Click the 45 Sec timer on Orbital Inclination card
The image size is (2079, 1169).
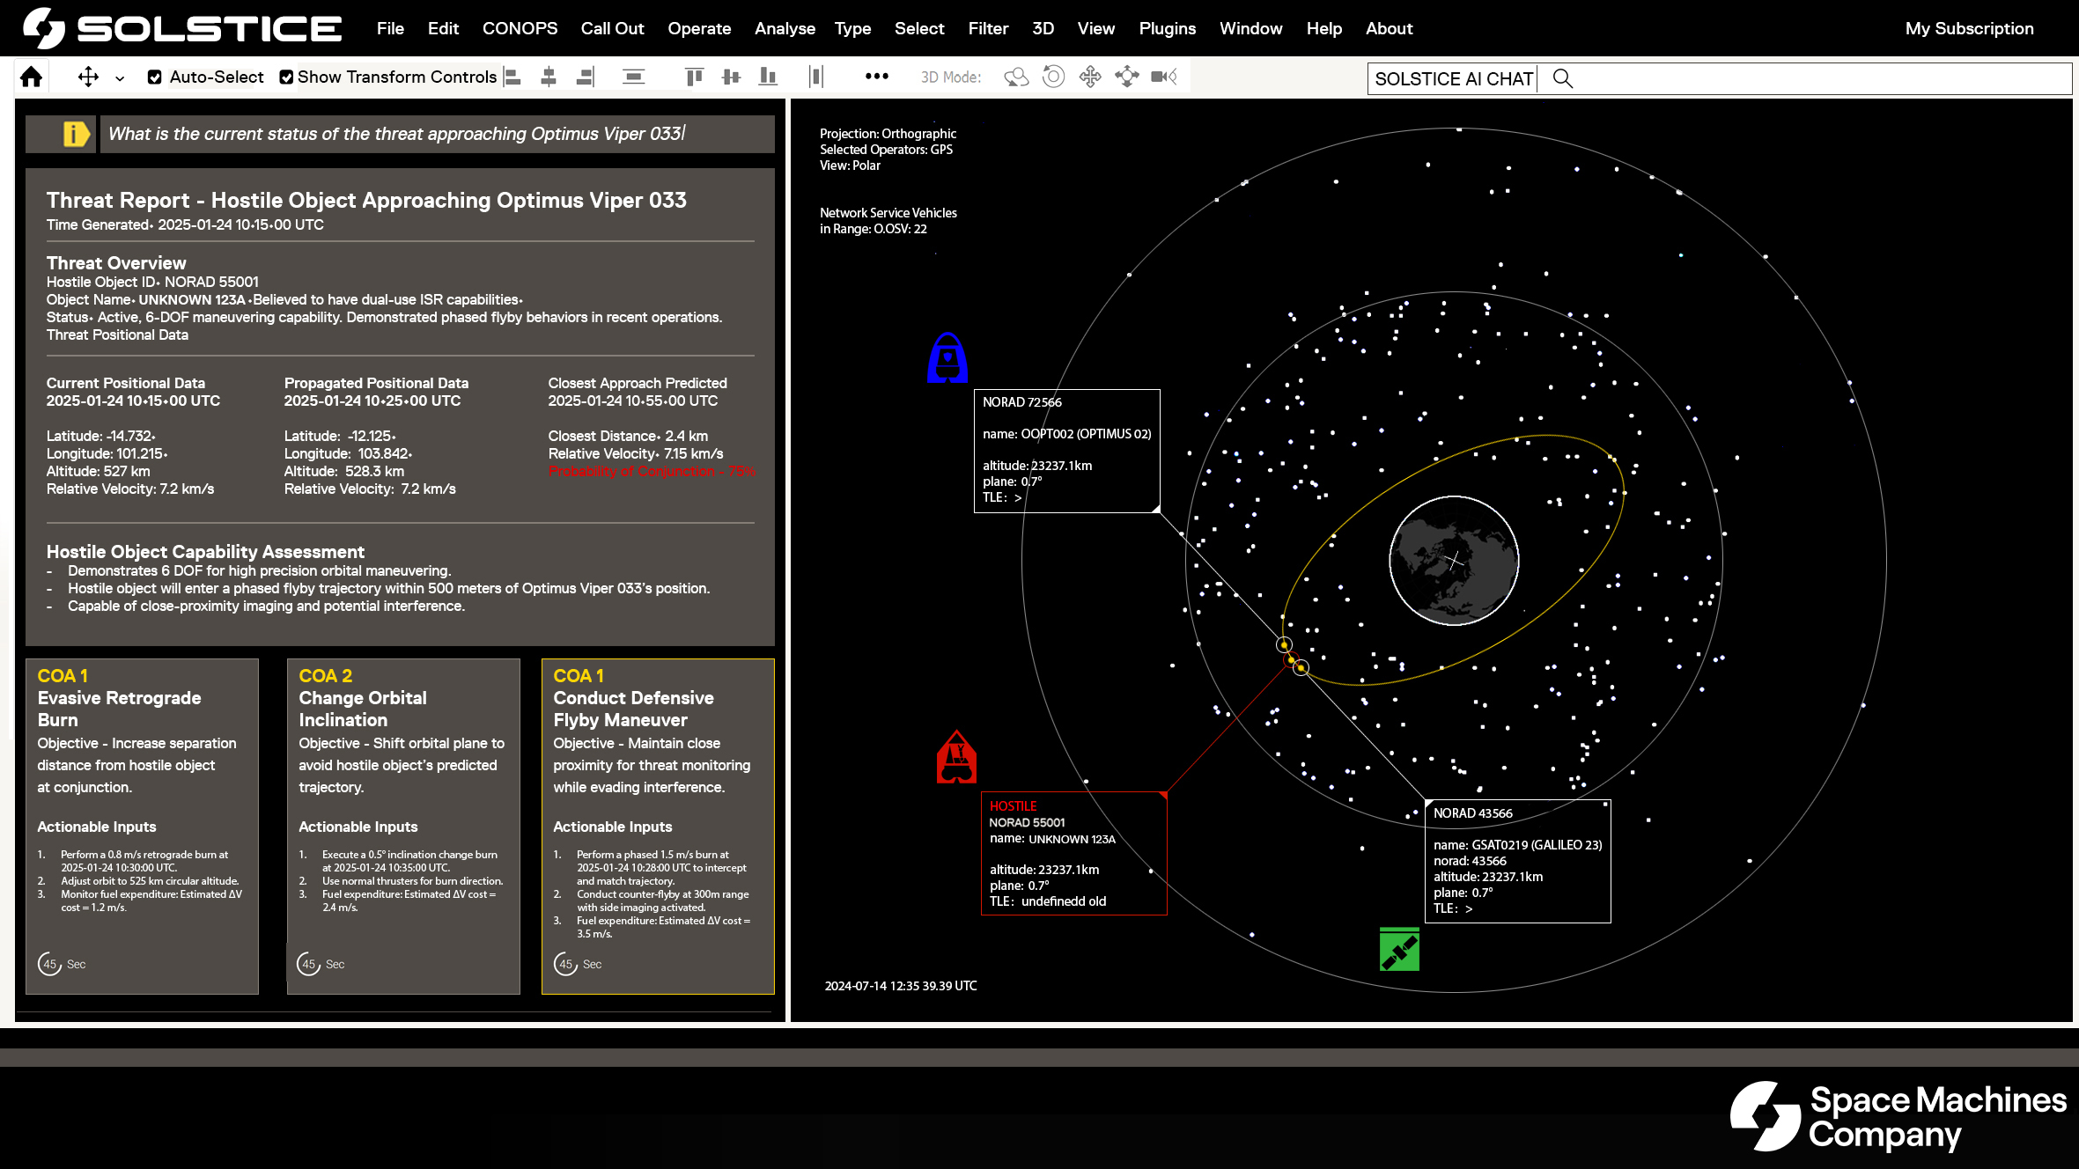tap(321, 964)
